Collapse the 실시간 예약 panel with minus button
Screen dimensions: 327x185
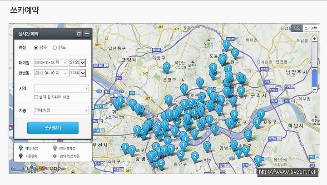tap(87, 34)
